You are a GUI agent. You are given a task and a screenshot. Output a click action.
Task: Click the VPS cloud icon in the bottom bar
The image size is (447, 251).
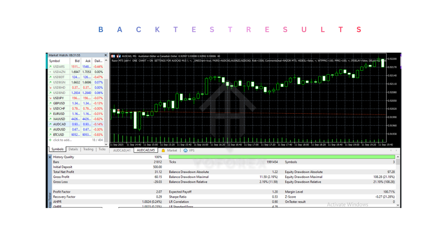point(185,150)
